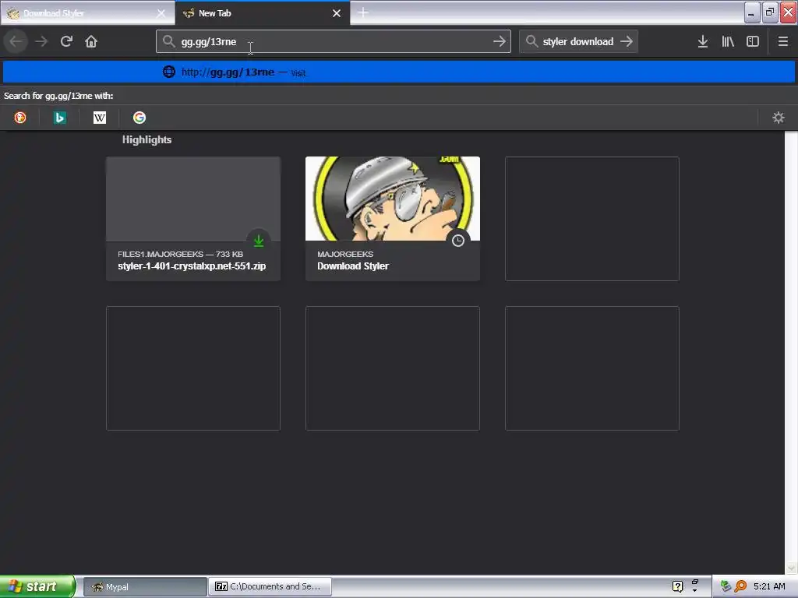Image resolution: width=798 pixels, height=598 pixels.
Task: Toggle the sidebar view
Action: click(753, 41)
